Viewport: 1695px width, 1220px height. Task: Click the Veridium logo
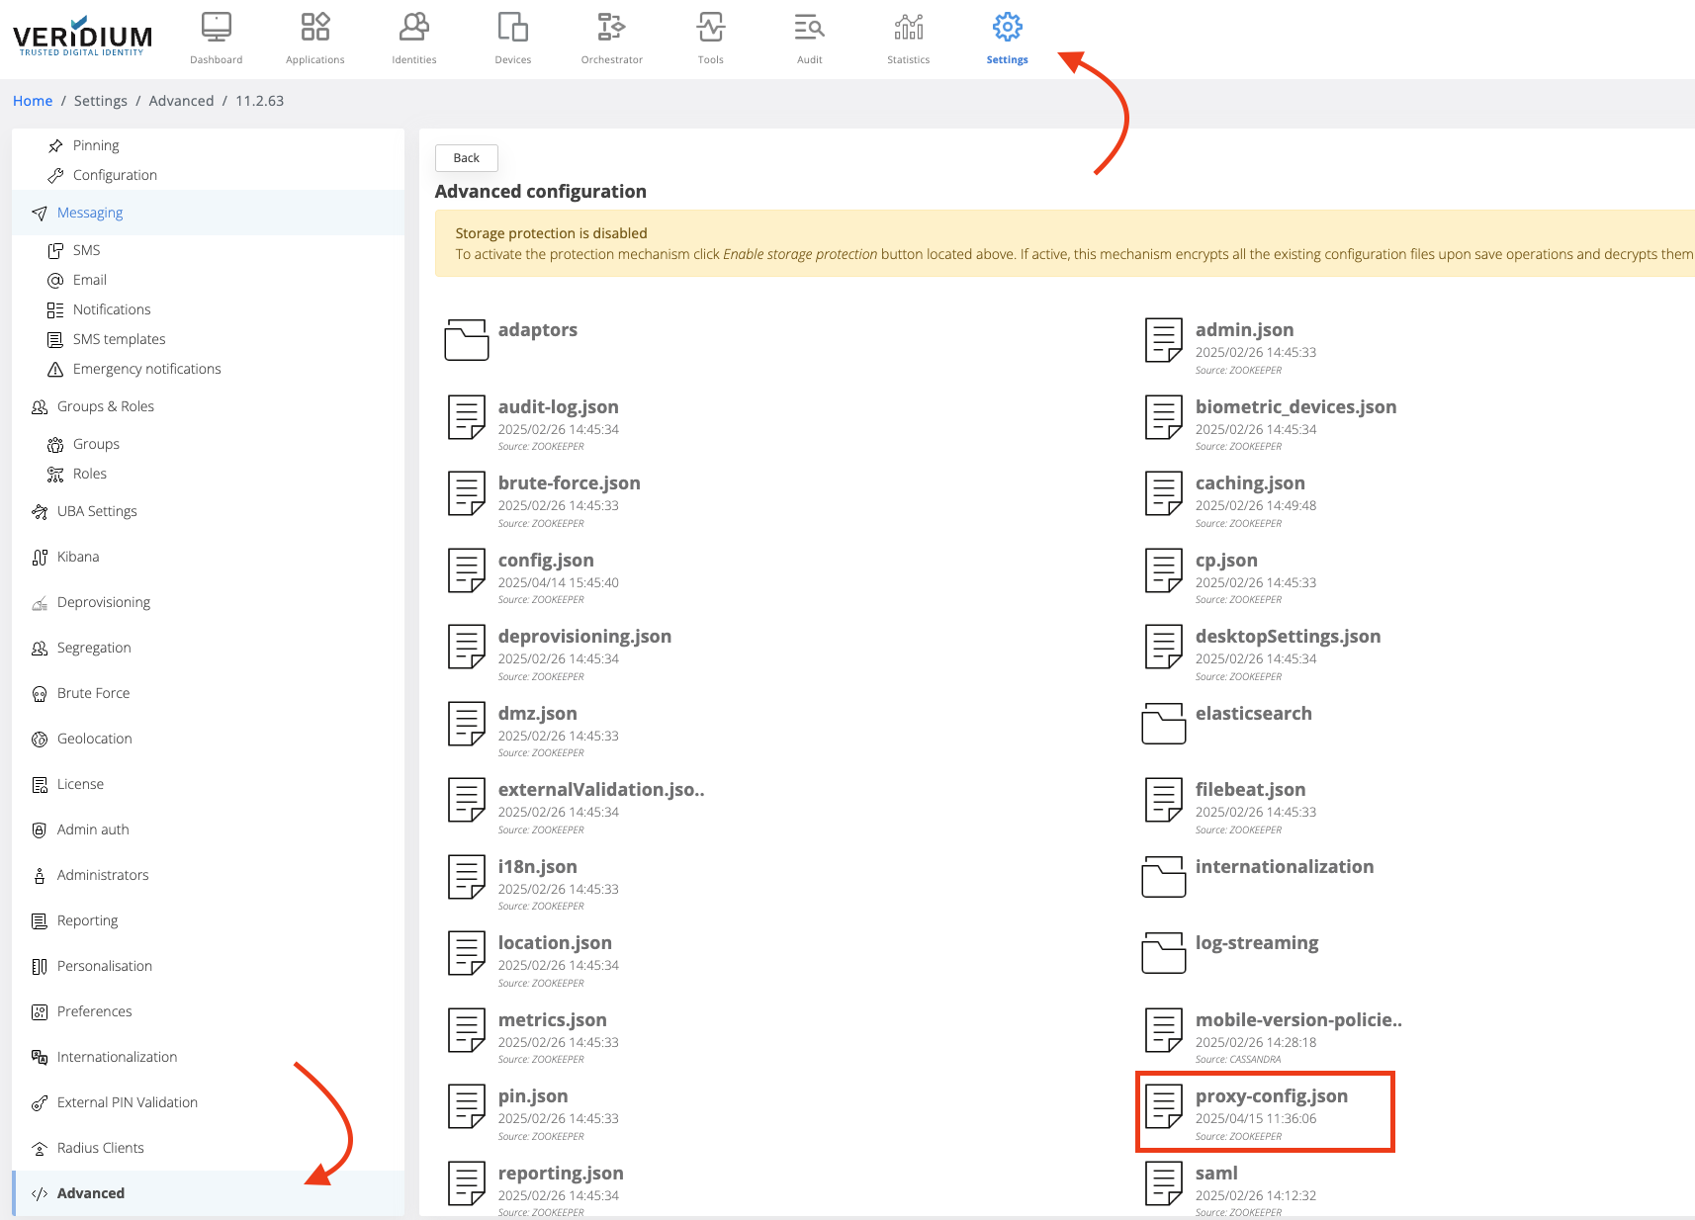pyautogui.click(x=83, y=38)
